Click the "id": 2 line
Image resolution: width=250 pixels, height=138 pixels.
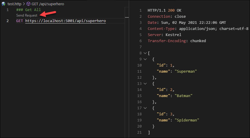tap(165, 90)
